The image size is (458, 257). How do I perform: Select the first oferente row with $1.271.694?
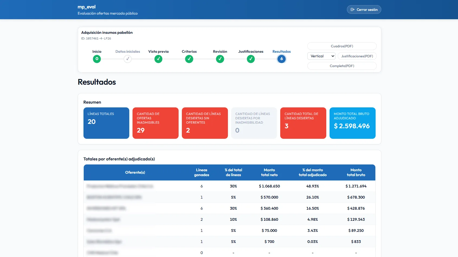229,186
